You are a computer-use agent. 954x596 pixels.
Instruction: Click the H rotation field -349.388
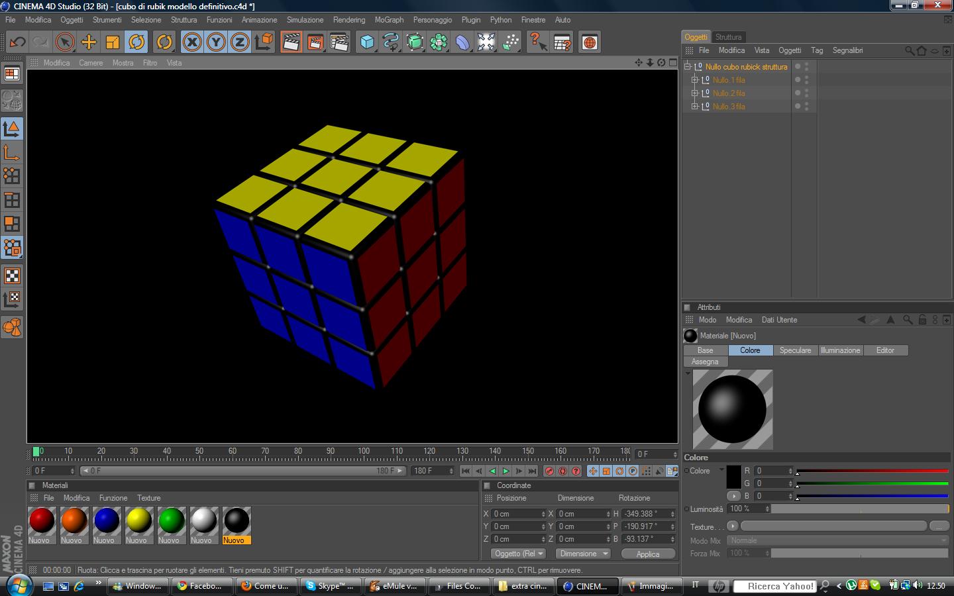(649, 514)
